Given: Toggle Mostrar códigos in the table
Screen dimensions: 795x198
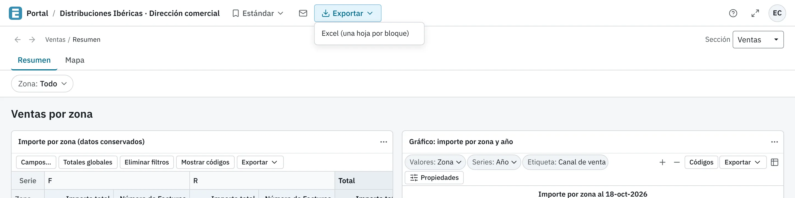Looking at the screenshot, I should (205, 162).
